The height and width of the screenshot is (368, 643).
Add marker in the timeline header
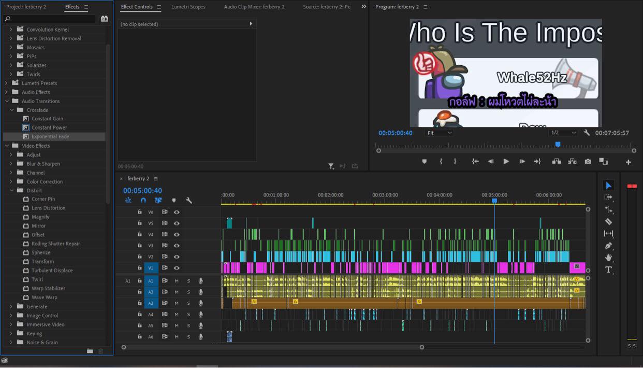pos(174,201)
